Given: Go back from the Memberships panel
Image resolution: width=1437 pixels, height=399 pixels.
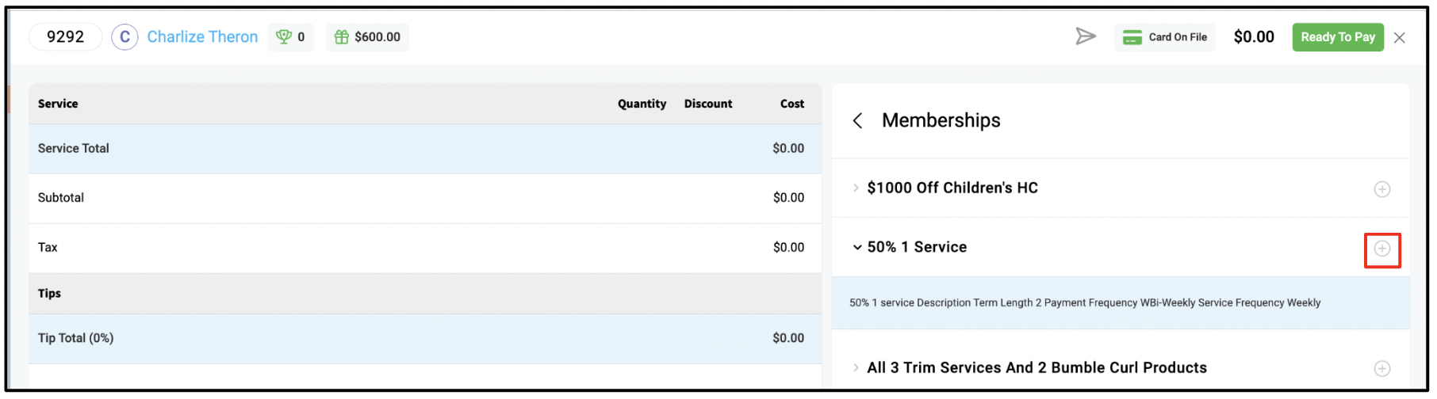Looking at the screenshot, I should (857, 120).
